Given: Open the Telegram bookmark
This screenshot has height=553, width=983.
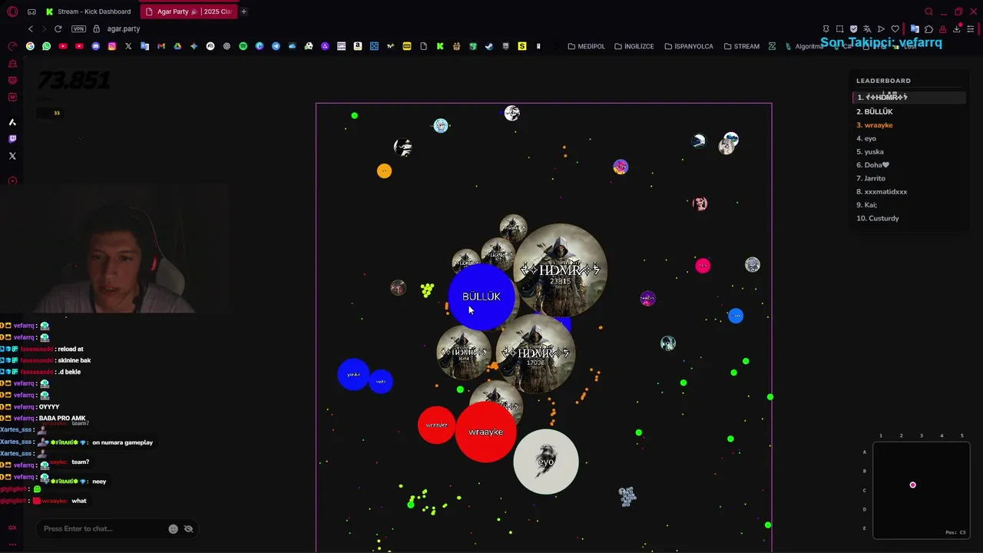Looking at the screenshot, I should tap(276, 46).
